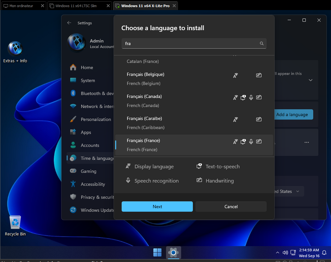Select Français (Caraïbe) language entry
Screen dimensions: 331x262
(x=194, y=123)
